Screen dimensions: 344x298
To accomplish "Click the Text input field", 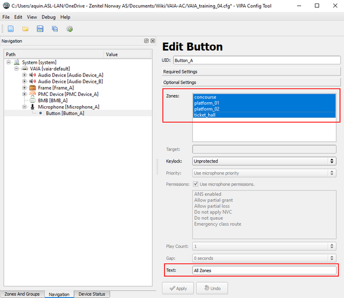I will [264, 270].
